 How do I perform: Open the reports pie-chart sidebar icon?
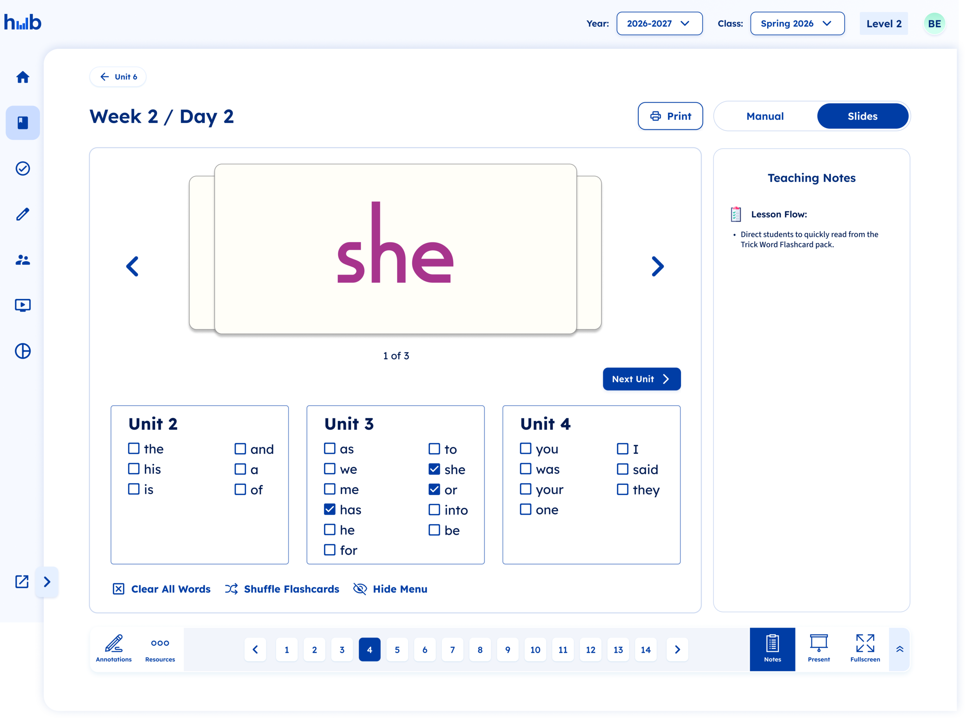pyautogui.click(x=23, y=351)
